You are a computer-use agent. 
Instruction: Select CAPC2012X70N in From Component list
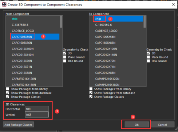tap(22, 61)
